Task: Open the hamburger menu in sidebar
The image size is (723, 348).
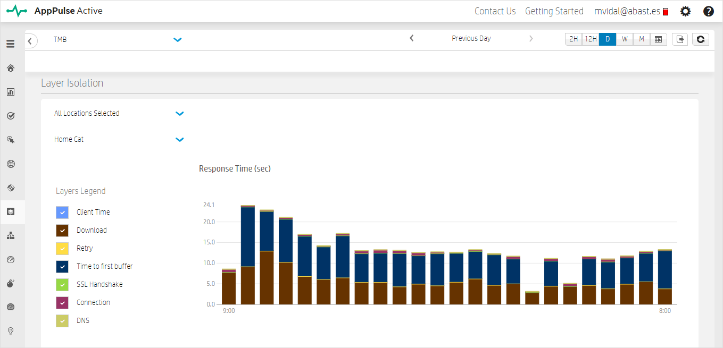Action: coord(10,44)
